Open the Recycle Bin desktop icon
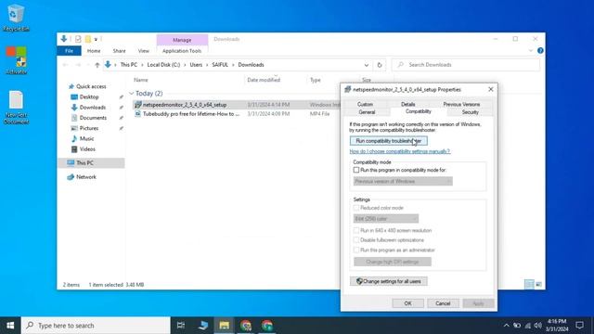The image size is (594, 334). pyautogui.click(x=16, y=18)
